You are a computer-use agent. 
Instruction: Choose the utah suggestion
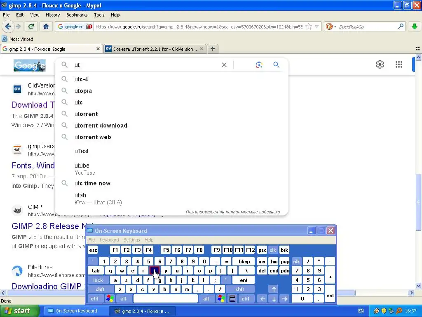click(171, 199)
